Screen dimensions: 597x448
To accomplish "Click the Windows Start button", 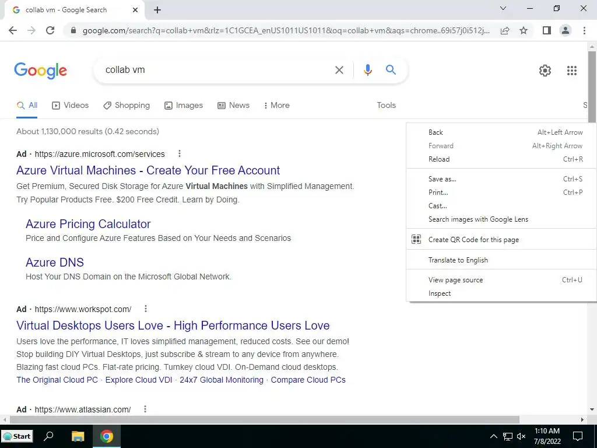I will click(17, 436).
